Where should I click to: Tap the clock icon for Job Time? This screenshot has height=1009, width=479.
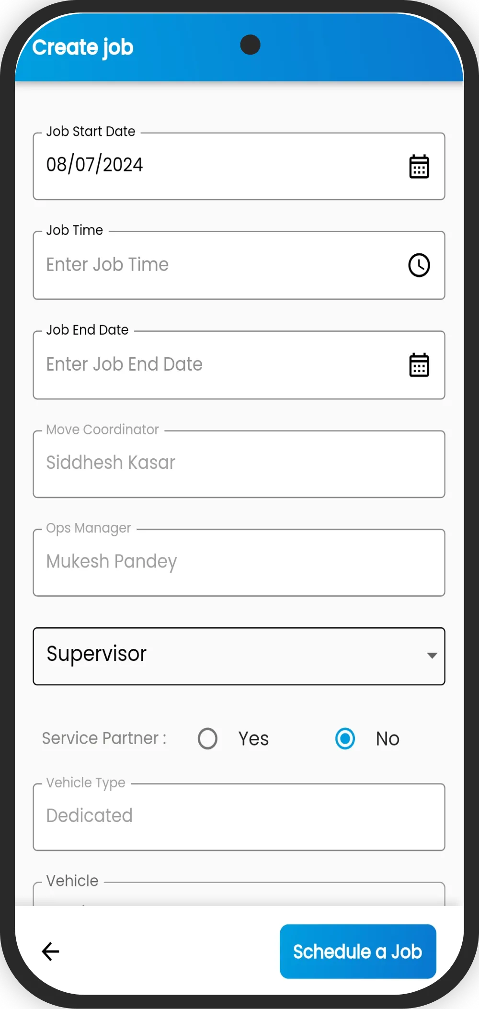419,265
